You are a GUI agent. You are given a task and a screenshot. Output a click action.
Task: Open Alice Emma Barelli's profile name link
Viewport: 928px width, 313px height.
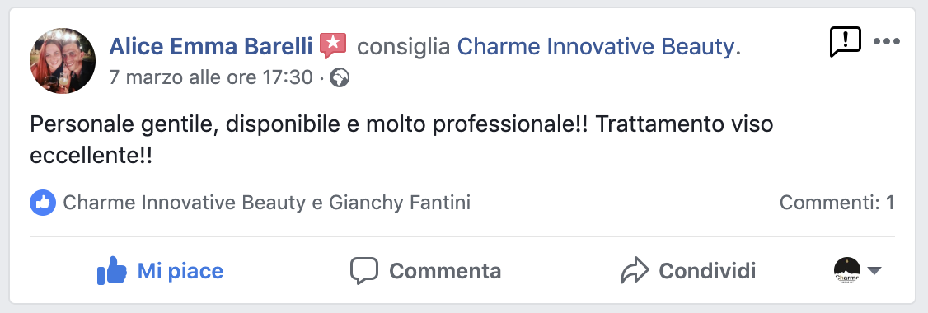pos(211,47)
